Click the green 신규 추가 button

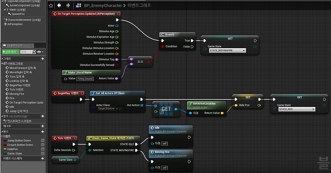point(11,52)
